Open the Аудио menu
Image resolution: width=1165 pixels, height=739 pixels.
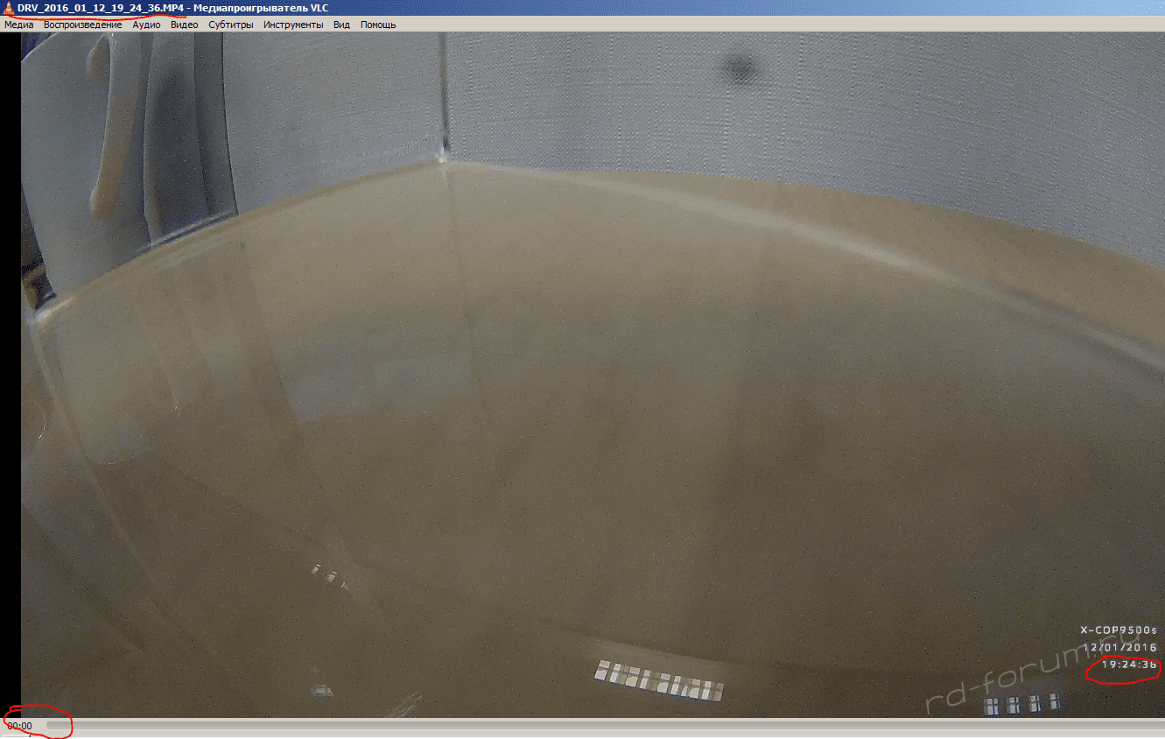point(146,25)
